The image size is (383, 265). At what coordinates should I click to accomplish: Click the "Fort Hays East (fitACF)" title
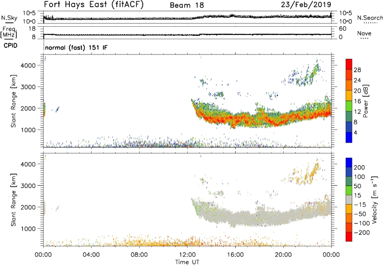coord(94,5)
